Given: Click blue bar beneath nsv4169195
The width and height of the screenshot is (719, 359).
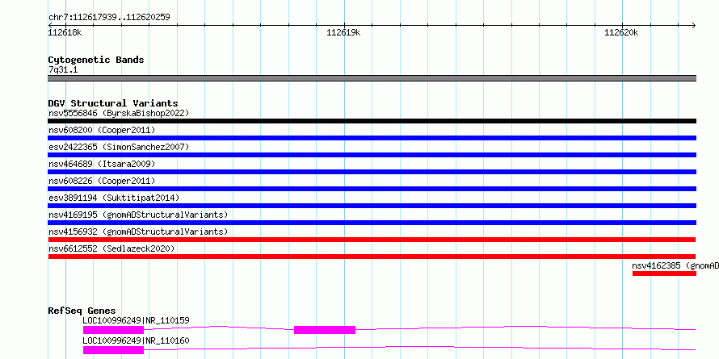Looking at the screenshot, I should click(x=372, y=223).
